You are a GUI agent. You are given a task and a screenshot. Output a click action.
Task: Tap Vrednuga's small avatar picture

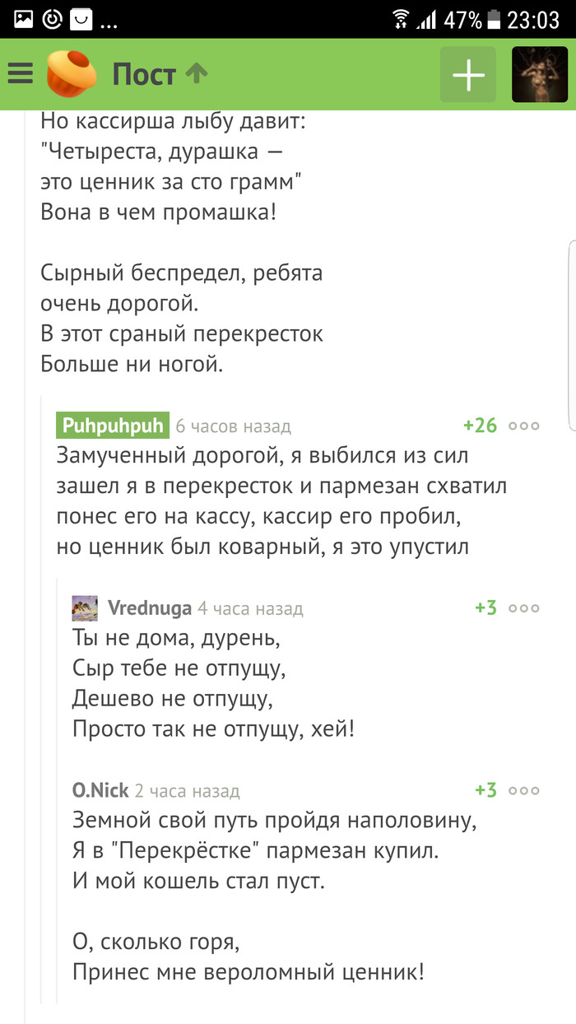click(85, 608)
